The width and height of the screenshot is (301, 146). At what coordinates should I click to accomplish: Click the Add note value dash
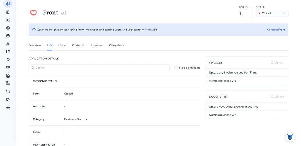(x=65, y=106)
